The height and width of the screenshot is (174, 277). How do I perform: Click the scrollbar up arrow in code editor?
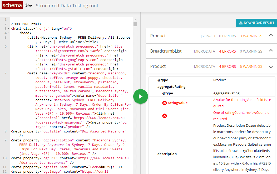point(135,20)
